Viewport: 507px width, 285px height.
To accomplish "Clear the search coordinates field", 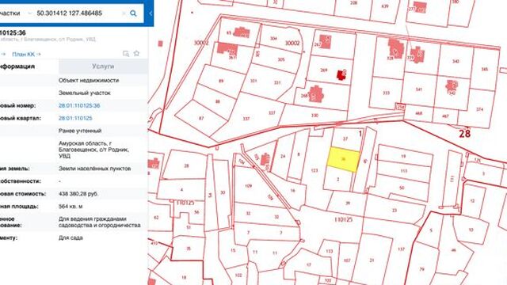I will 124,13.
